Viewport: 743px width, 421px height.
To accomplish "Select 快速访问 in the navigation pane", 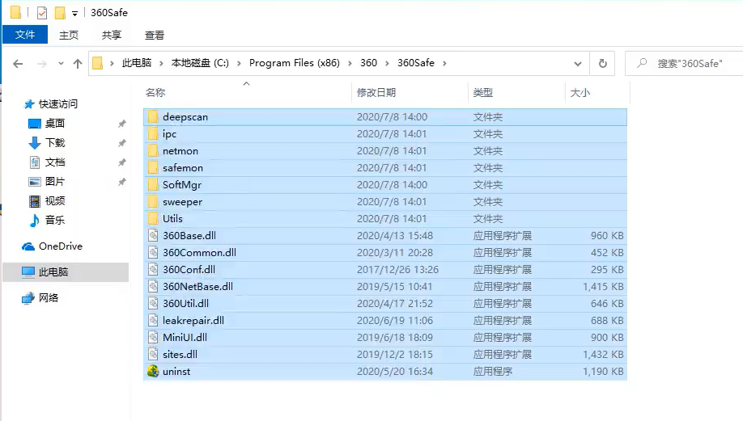I will 57,104.
